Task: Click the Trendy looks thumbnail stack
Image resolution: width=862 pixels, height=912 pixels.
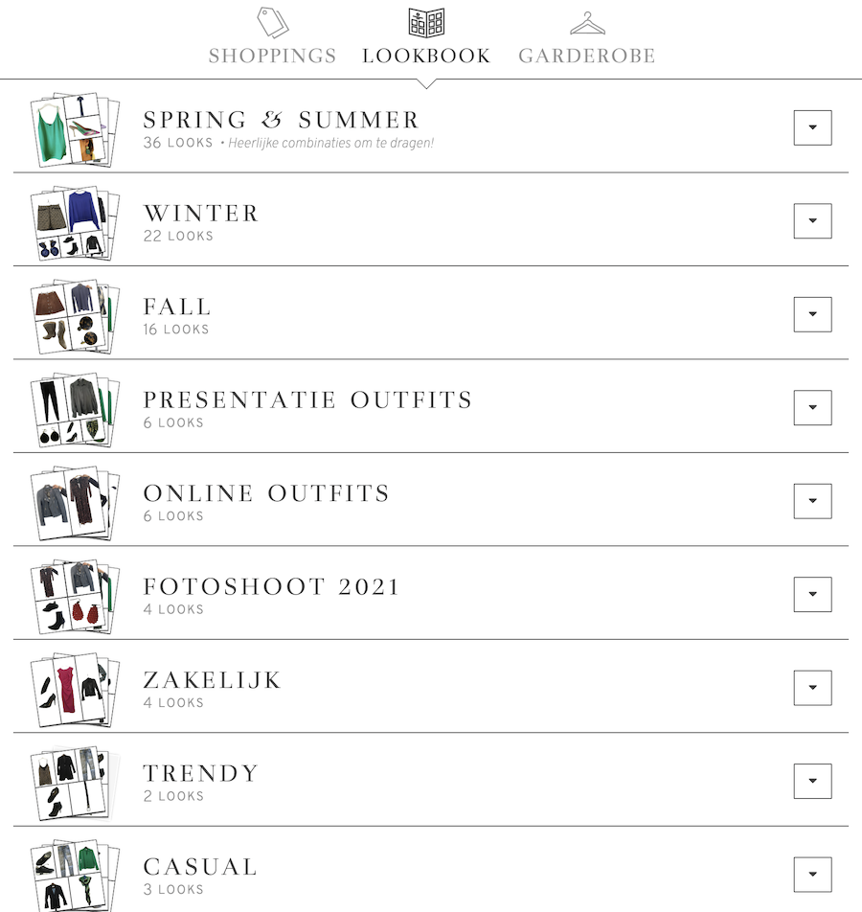Action: click(74, 780)
